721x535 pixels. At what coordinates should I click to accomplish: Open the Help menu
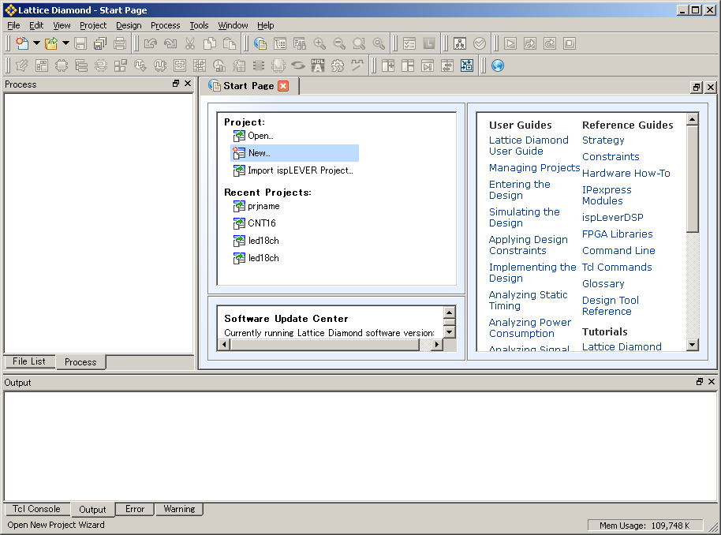[x=265, y=25]
